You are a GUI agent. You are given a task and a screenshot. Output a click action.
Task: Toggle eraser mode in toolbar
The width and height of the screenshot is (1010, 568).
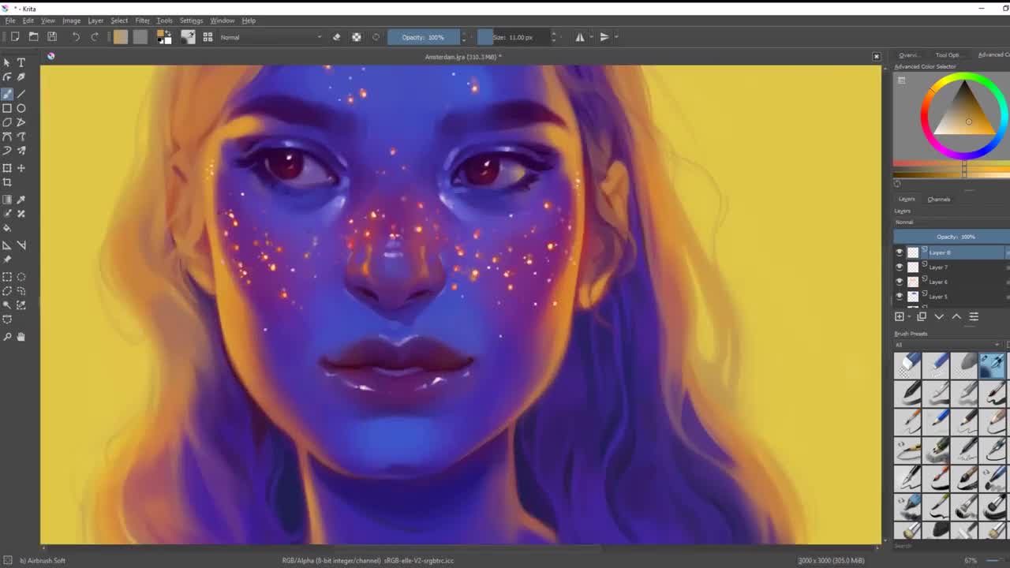[337, 37]
